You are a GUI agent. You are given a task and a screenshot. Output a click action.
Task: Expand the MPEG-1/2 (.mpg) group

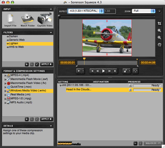(x=5, y=99)
